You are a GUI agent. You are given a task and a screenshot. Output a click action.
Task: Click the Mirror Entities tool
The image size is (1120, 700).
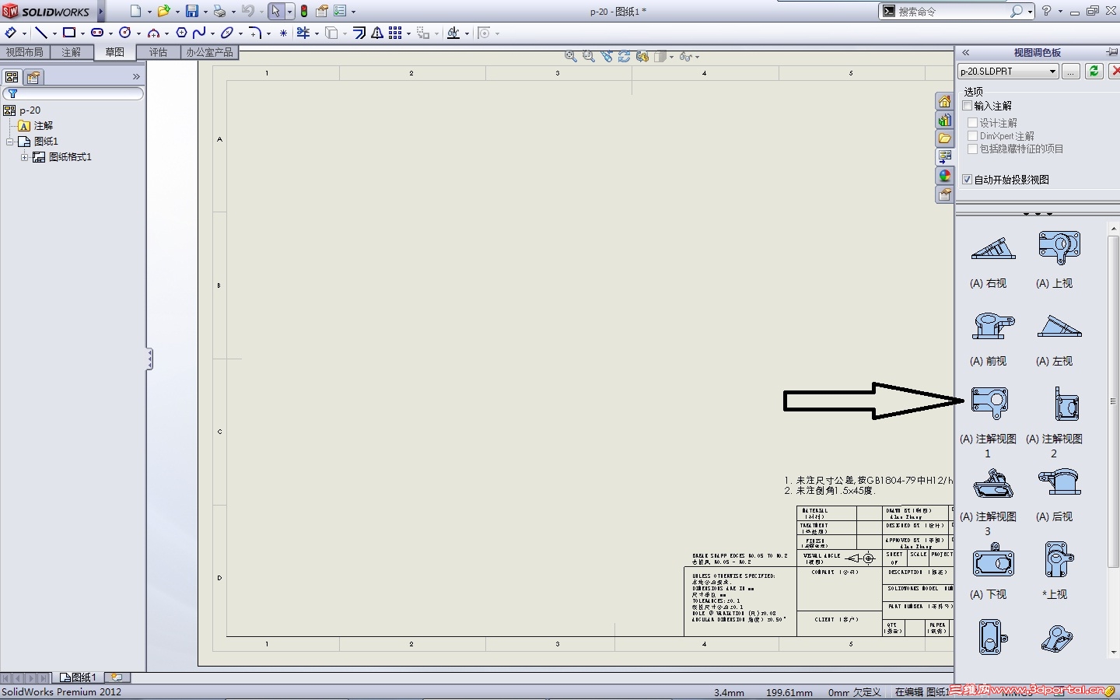click(377, 33)
